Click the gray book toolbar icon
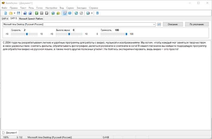212x139 pixels. click(81, 13)
